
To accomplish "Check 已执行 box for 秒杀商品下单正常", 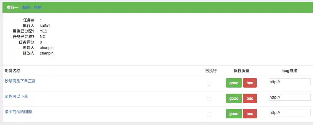I will pyautogui.click(x=209, y=83).
